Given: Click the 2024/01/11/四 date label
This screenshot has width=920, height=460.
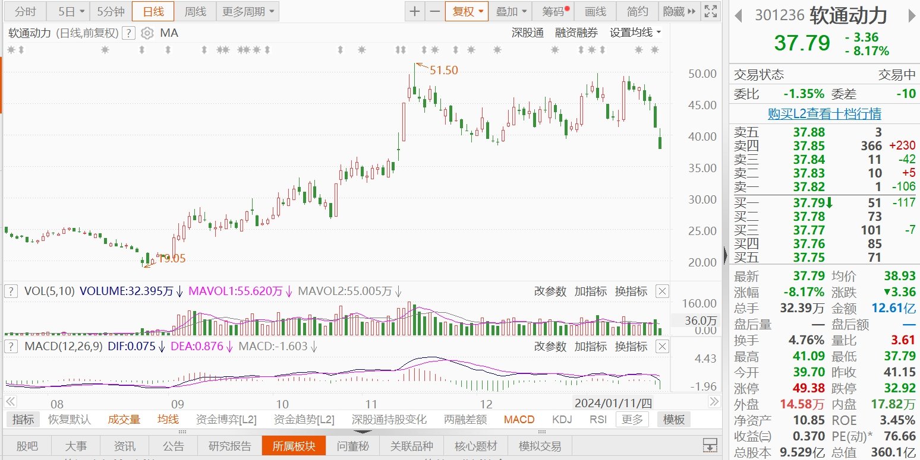Looking at the screenshot, I should pos(613,404).
